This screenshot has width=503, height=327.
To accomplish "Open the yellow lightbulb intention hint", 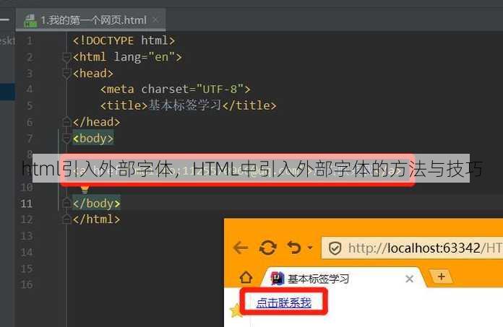I will (x=85, y=189).
